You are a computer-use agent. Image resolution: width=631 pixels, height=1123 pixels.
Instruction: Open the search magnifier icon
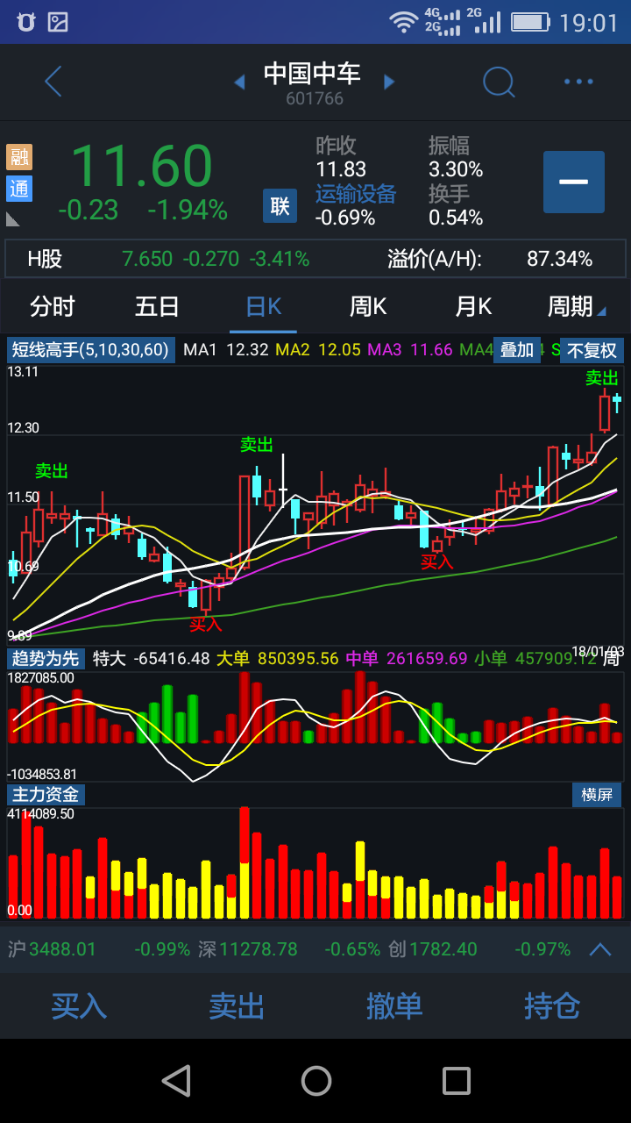499,82
